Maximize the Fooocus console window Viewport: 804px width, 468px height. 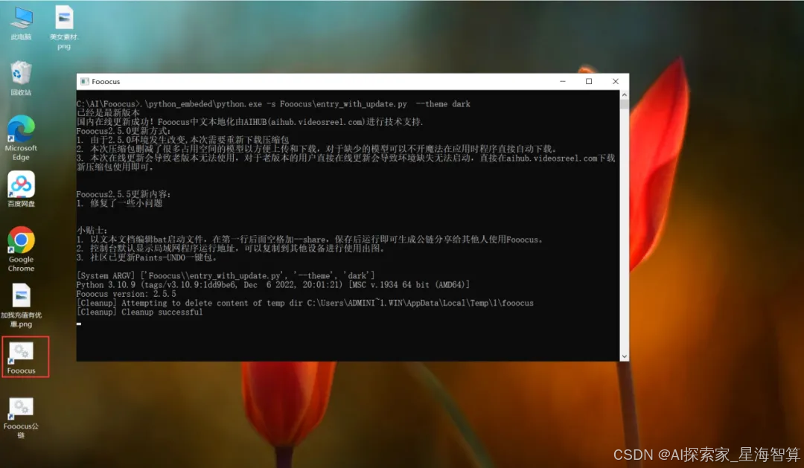(589, 82)
